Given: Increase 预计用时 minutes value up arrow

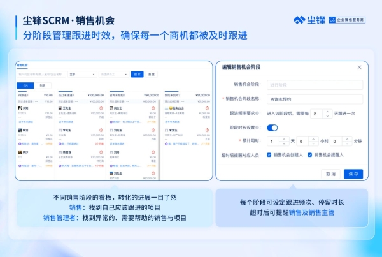Looking at the screenshot, I should tap(347, 139).
